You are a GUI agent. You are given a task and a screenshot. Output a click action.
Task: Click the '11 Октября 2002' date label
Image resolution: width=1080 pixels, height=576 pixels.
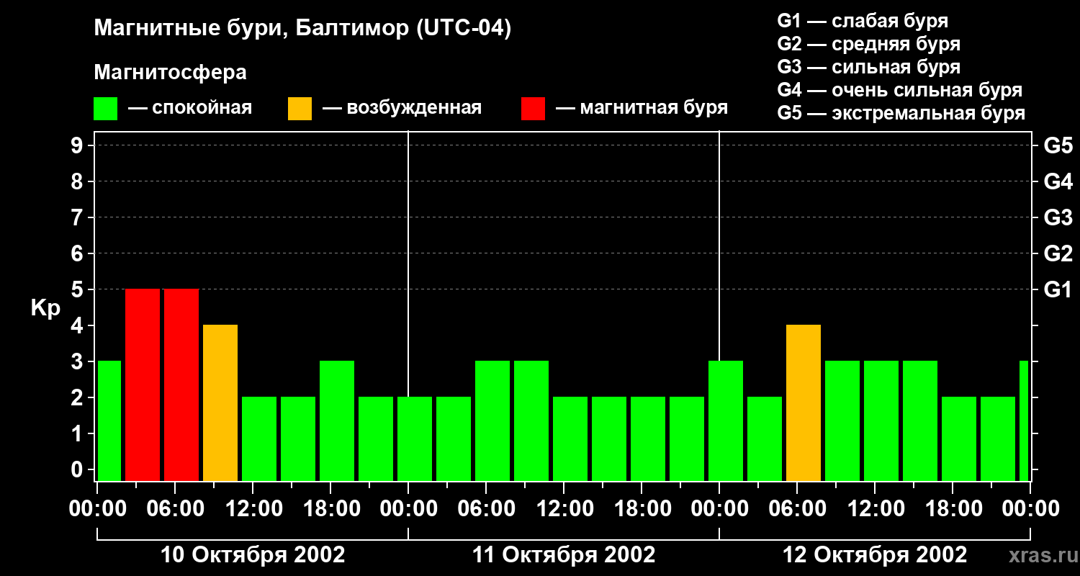click(564, 555)
